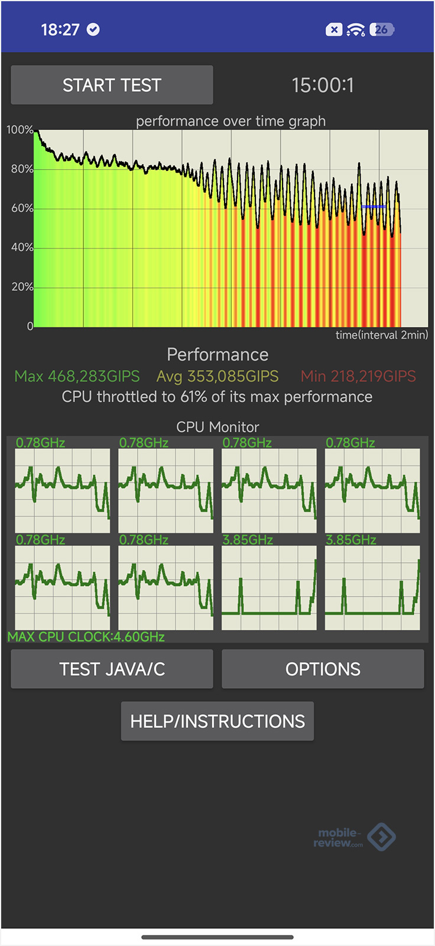Tap the Max 468,283GIPS value
The height and width of the screenshot is (946, 435).
77,377
